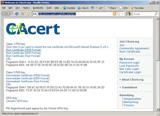Image resolution: width=160 pixels, height=116 pixels.
Task: Click the Class 1 Fingerprint SHA1 text
Action: [55, 62]
